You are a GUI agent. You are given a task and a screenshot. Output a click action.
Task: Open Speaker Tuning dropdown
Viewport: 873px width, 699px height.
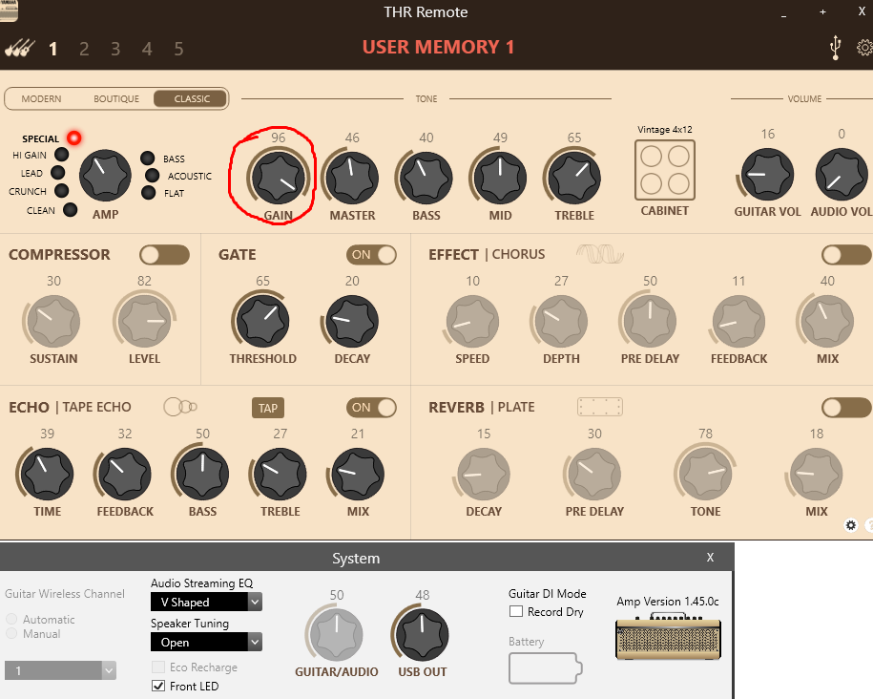[206, 642]
